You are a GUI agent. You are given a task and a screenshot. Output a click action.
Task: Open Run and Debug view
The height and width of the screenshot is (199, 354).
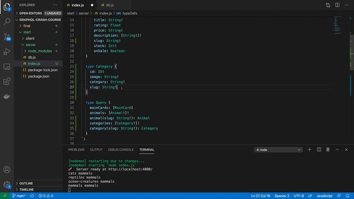7,51
